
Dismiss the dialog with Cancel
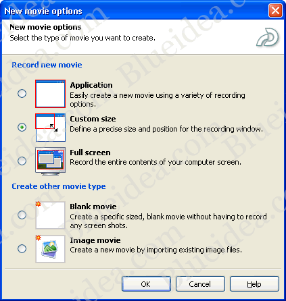(200, 284)
